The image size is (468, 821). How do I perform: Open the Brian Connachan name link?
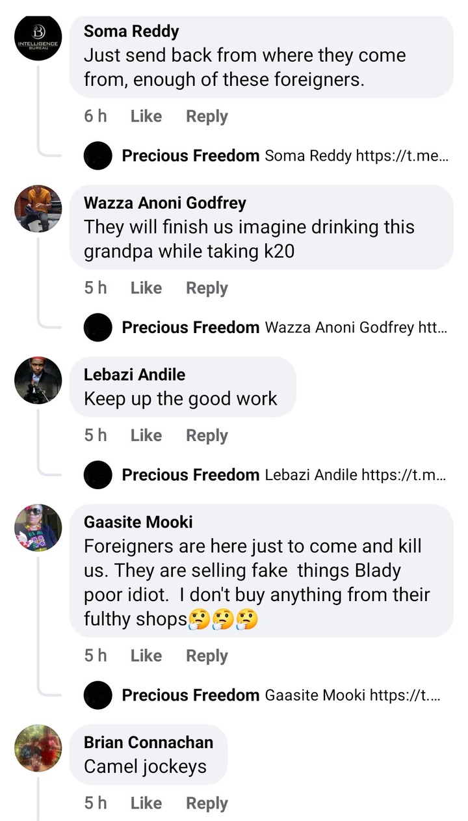point(148,742)
